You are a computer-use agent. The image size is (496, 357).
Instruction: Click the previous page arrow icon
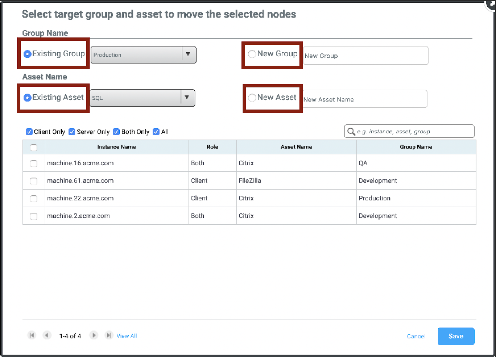47,335
